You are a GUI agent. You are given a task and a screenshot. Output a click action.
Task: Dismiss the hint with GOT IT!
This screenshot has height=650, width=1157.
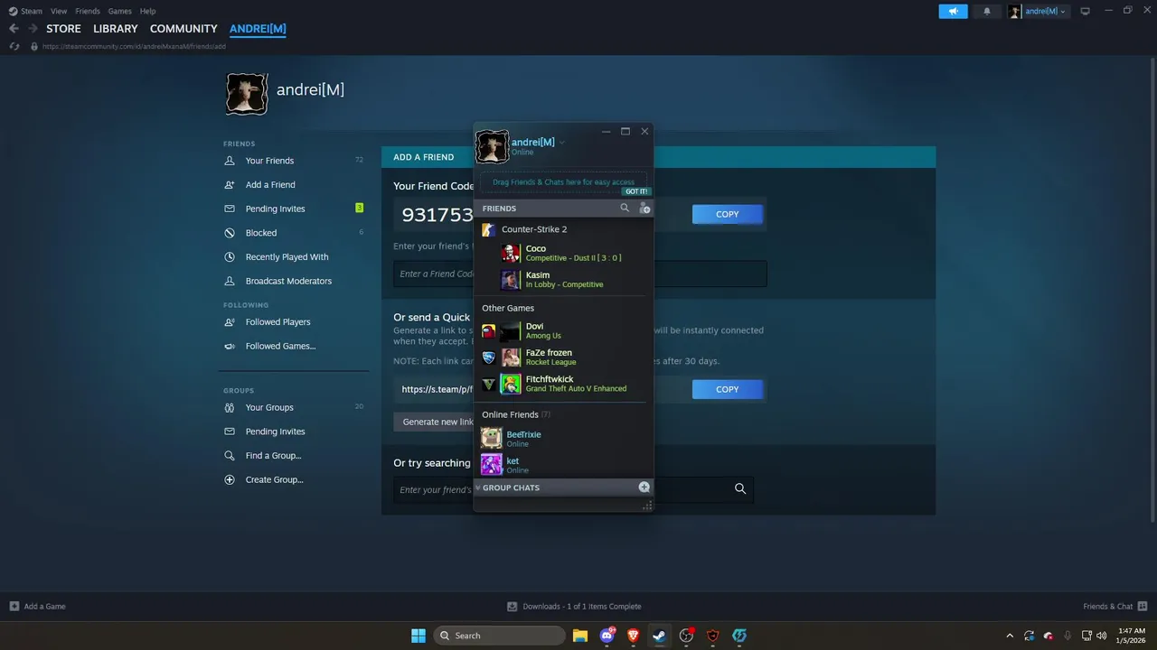point(636,191)
